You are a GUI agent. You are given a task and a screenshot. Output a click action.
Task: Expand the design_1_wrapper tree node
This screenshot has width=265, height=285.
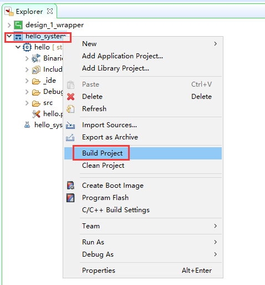(9, 25)
